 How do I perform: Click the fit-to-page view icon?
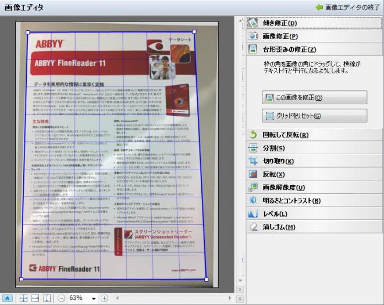coord(23,298)
